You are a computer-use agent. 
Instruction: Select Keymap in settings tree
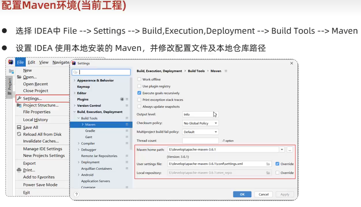pos(83,87)
